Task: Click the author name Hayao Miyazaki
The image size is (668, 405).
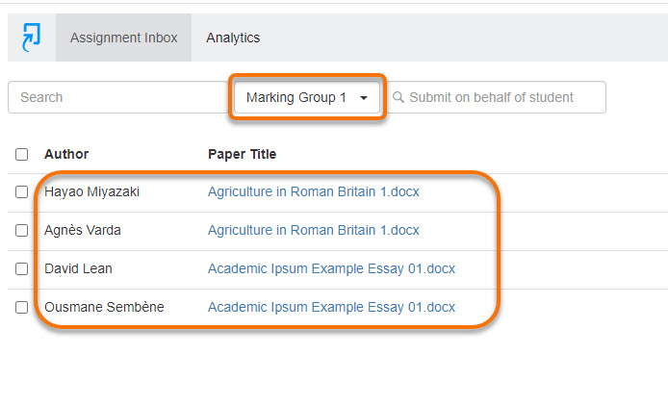Action: 92,191
